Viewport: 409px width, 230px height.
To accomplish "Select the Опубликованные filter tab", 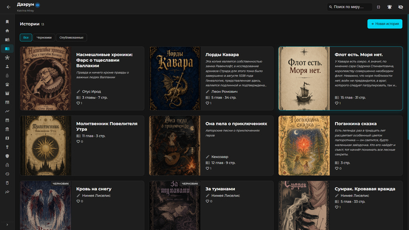I will [x=71, y=37].
